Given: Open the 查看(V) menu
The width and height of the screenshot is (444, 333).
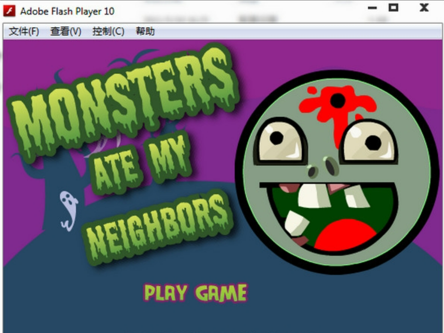Looking at the screenshot, I should (x=66, y=31).
